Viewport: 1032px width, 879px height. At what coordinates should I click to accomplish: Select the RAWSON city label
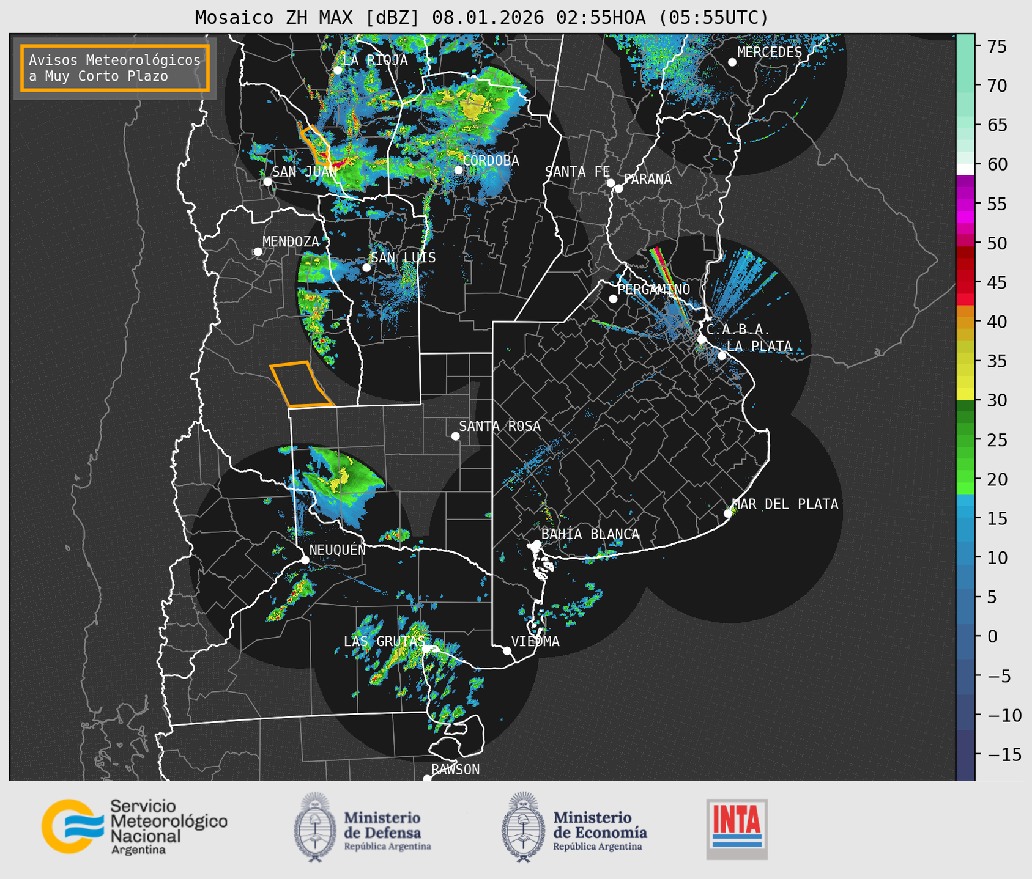click(x=455, y=770)
